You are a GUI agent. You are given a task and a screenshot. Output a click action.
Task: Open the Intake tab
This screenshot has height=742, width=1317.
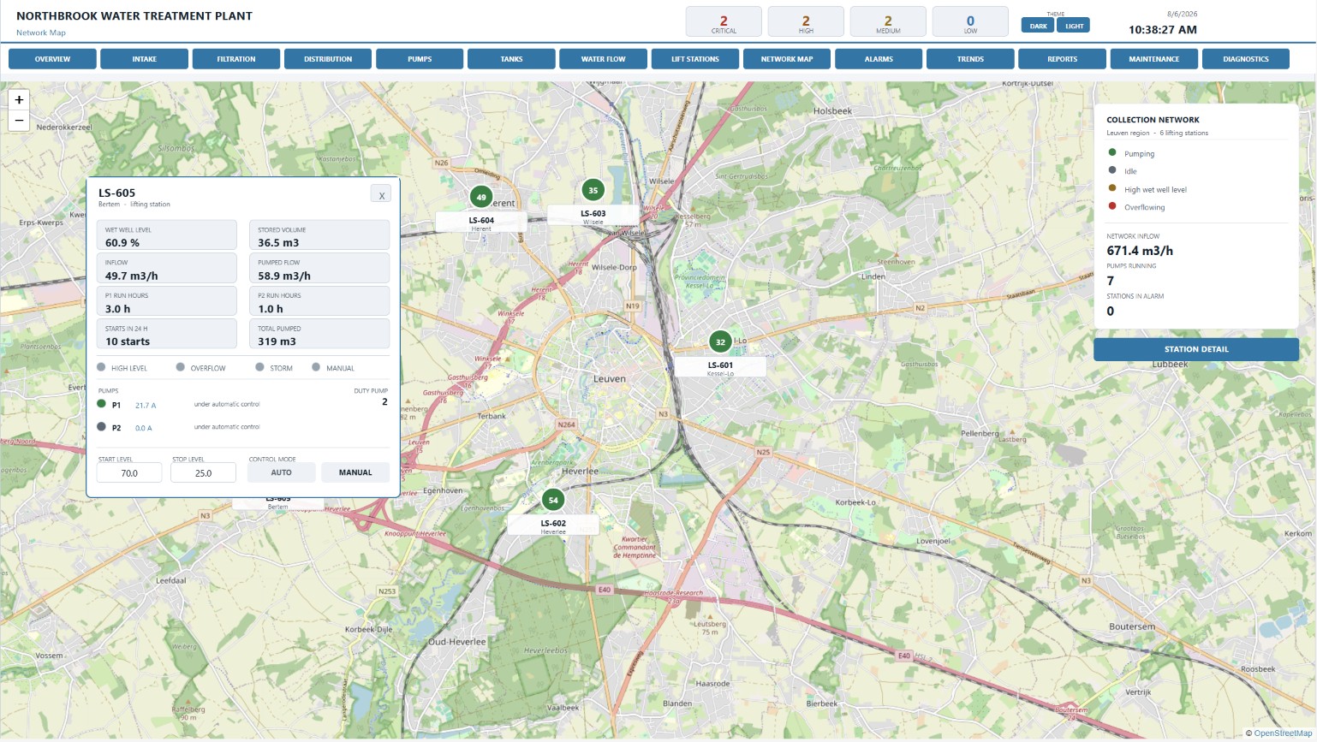[x=144, y=59]
